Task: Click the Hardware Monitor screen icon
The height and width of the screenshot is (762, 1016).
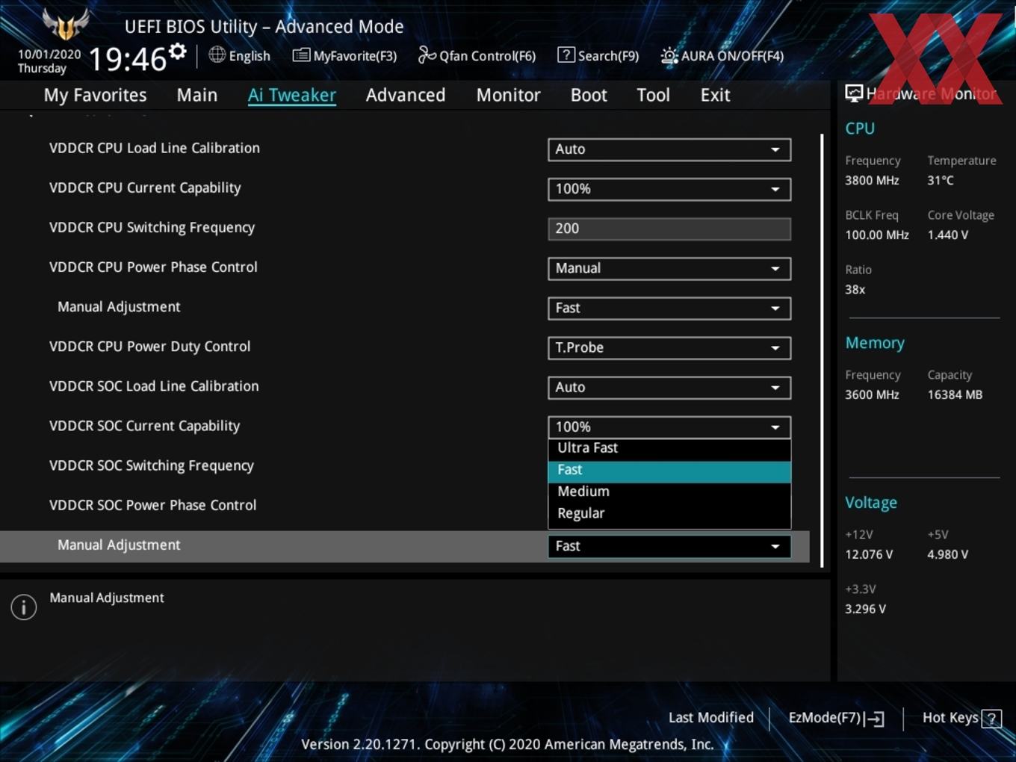Action: (x=854, y=93)
